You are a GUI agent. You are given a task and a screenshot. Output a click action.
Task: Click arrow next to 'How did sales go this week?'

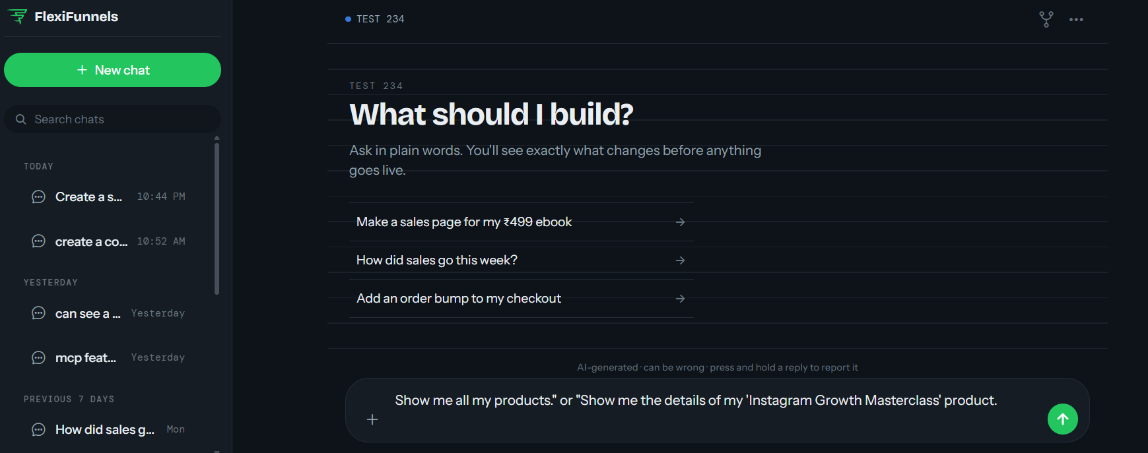[x=680, y=260]
